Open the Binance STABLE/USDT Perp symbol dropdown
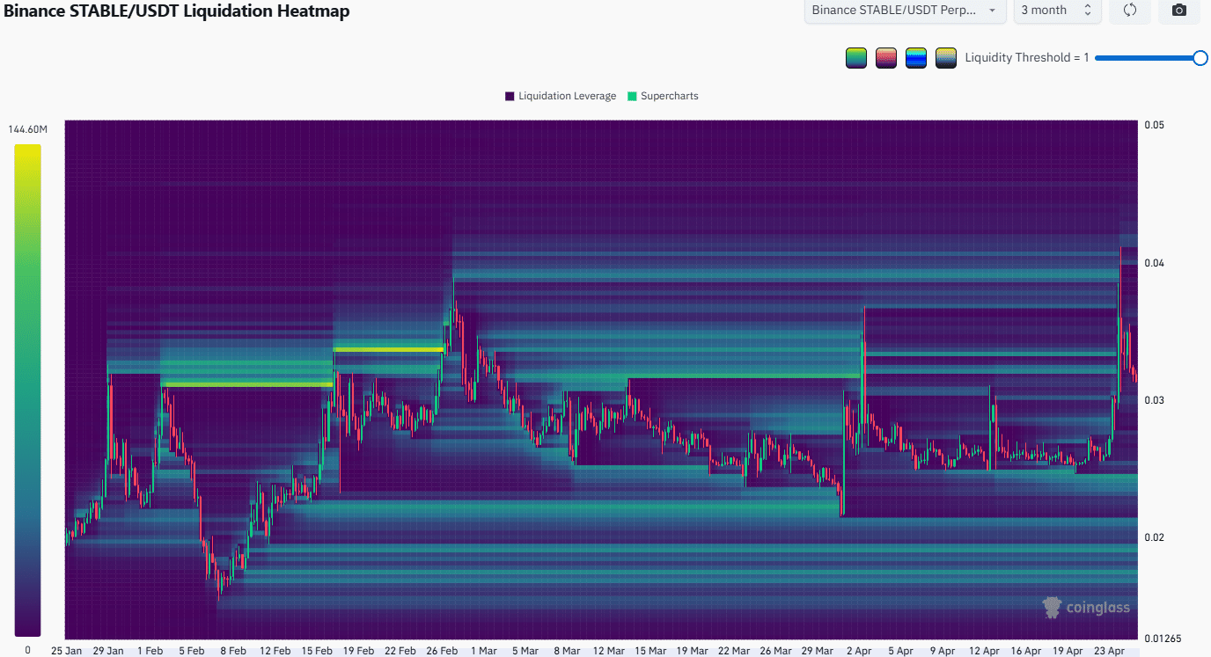This screenshot has width=1211, height=657. click(905, 11)
